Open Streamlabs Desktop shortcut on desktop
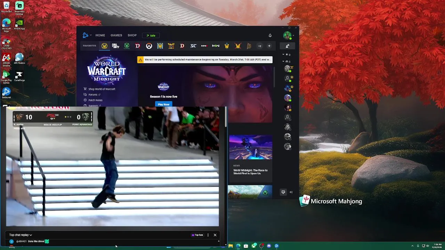This screenshot has height=250, width=445. 19,8
